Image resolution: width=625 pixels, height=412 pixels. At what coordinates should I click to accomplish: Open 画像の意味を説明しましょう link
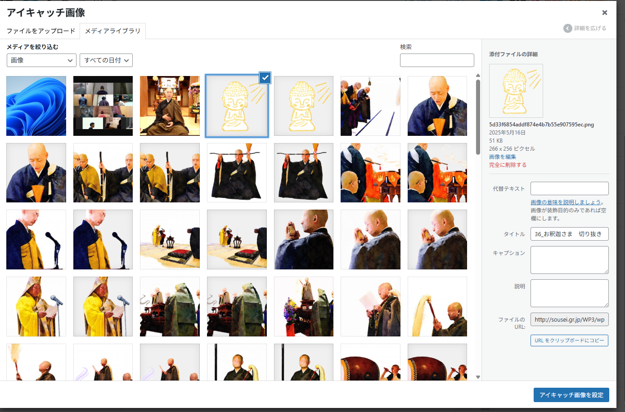[x=566, y=202]
